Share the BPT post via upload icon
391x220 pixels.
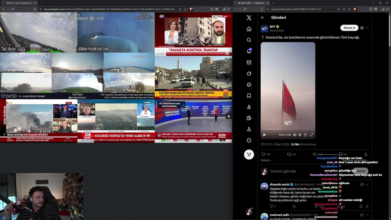pos(366,154)
